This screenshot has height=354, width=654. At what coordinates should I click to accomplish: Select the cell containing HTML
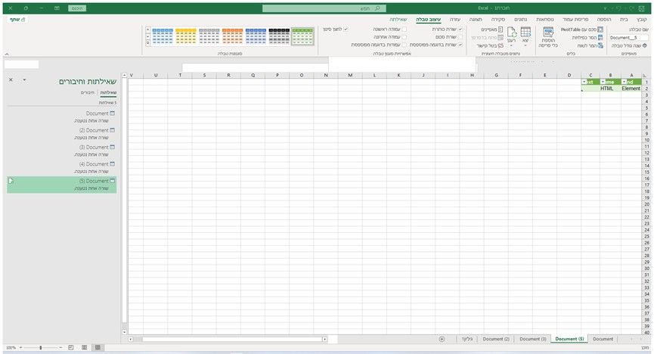tap(611, 88)
